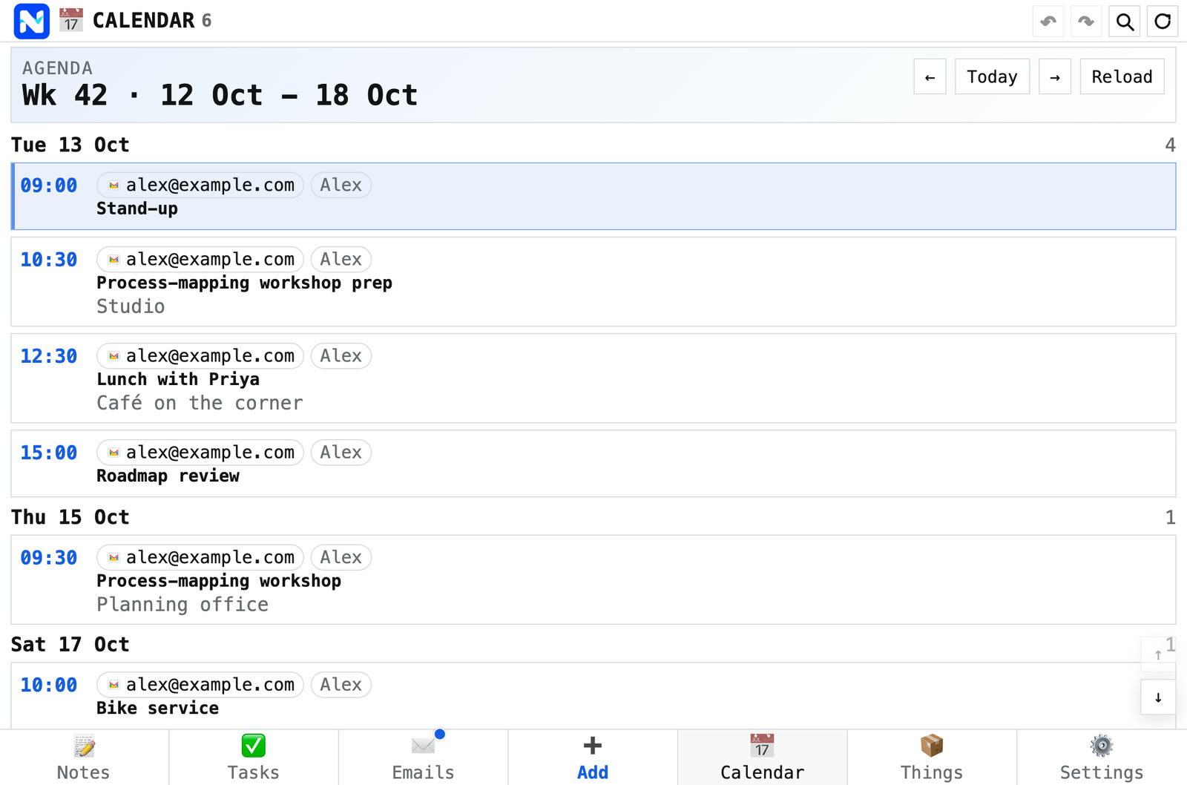Click the Sat 17 Oct day header
1187x785 pixels.
[70, 644]
